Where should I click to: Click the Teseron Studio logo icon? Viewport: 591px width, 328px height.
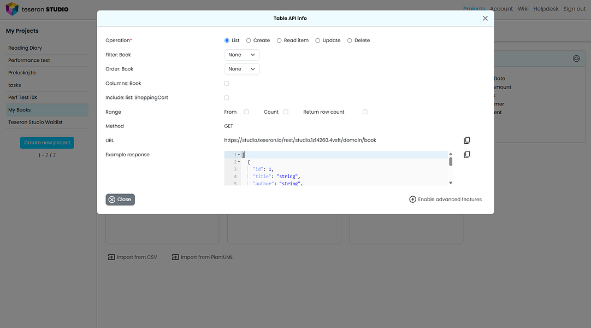(12, 9)
